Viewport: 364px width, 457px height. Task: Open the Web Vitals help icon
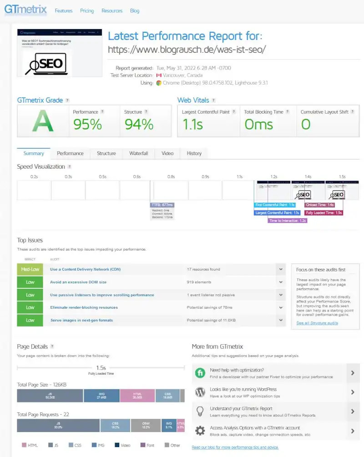pyautogui.click(x=213, y=100)
